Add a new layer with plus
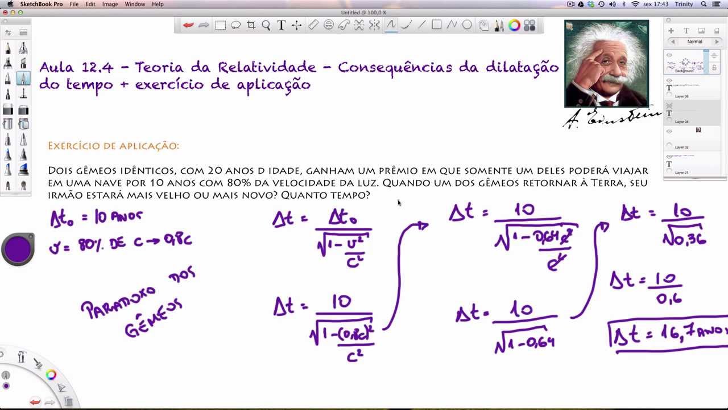728x410 pixels. [x=671, y=31]
